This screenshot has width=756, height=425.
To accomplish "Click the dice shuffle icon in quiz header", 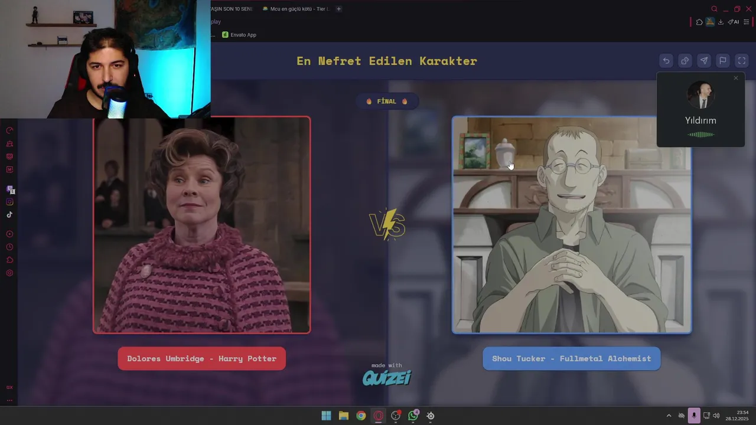I will tap(685, 61).
